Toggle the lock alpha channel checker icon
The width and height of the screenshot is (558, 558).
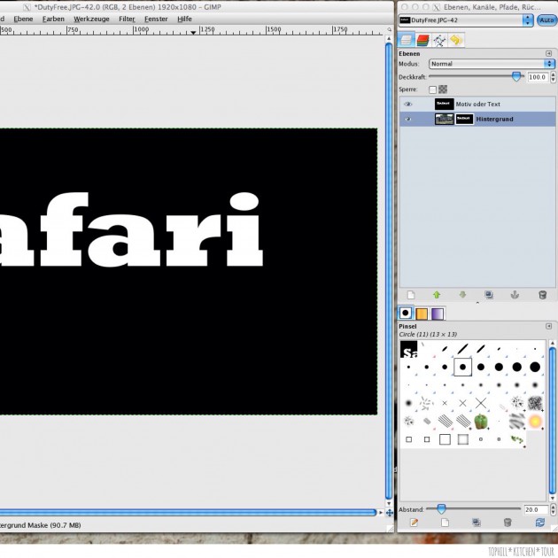443,89
